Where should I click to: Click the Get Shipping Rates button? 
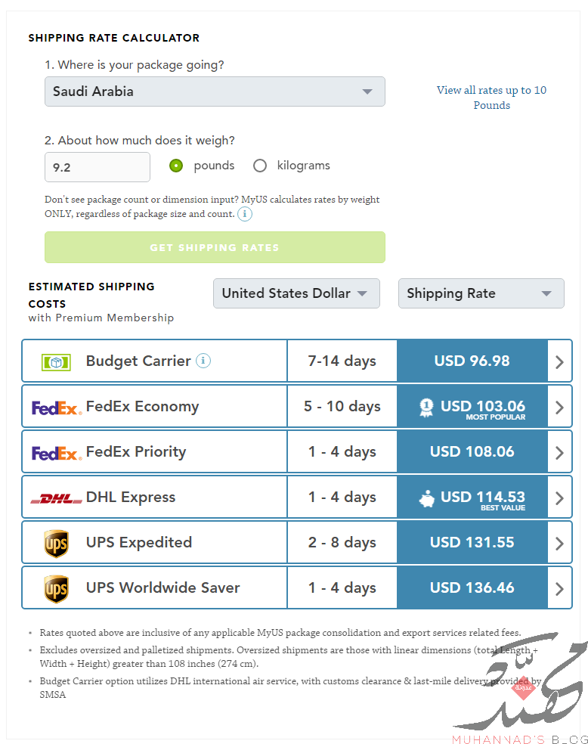point(215,247)
